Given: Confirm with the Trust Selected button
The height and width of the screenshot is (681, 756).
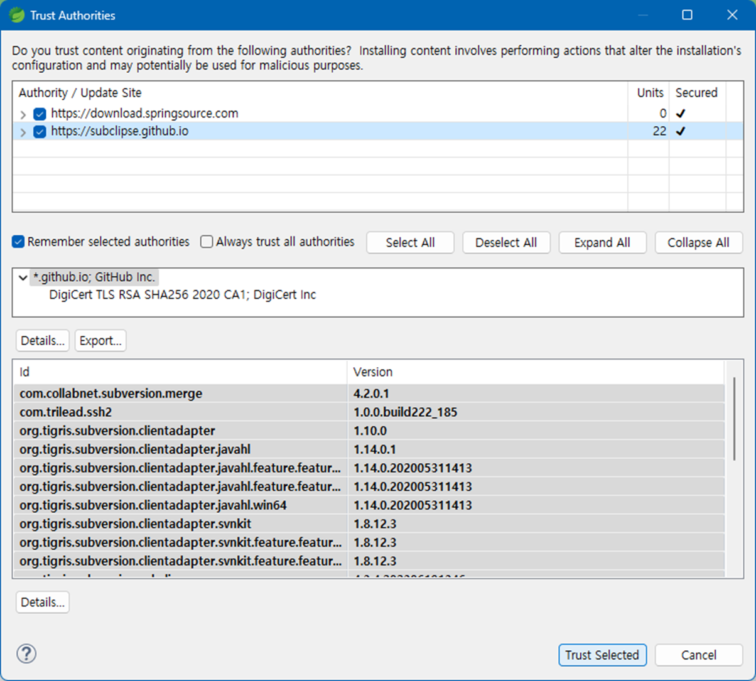Looking at the screenshot, I should (602, 655).
